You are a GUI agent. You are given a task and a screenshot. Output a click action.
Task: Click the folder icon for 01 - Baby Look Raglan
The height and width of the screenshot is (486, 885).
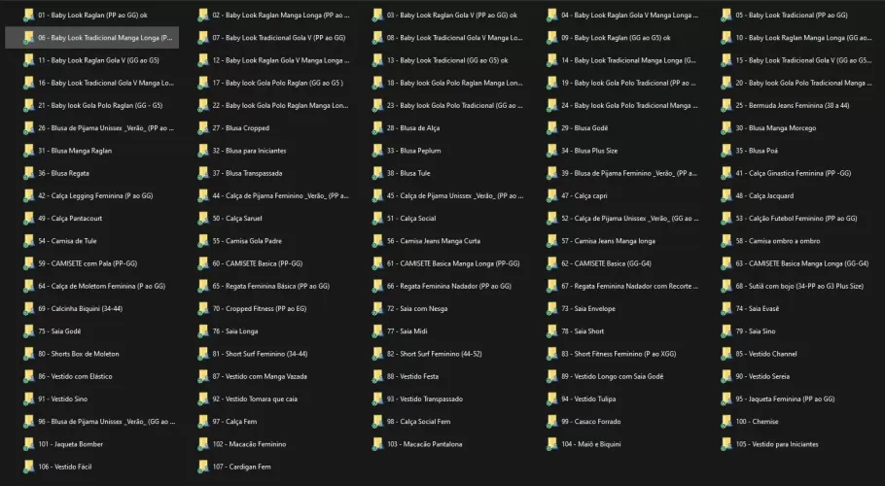pyautogui.click(x=28, y=16)
